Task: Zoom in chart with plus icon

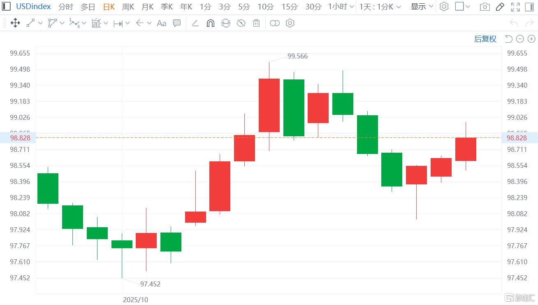Action: point(531,39)
